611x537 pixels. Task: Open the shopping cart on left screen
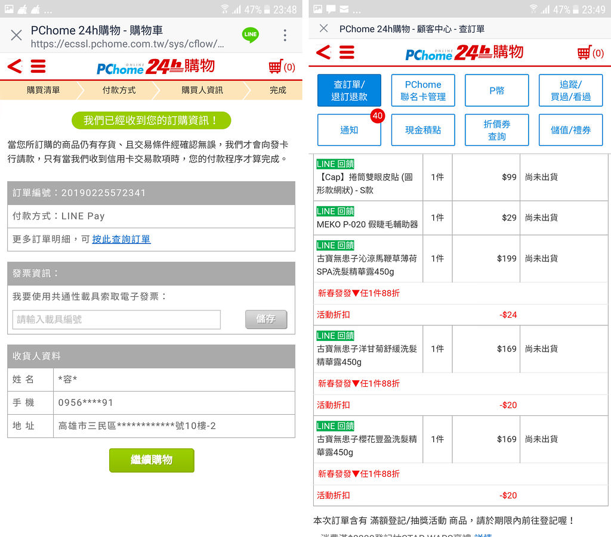(282, 67)
